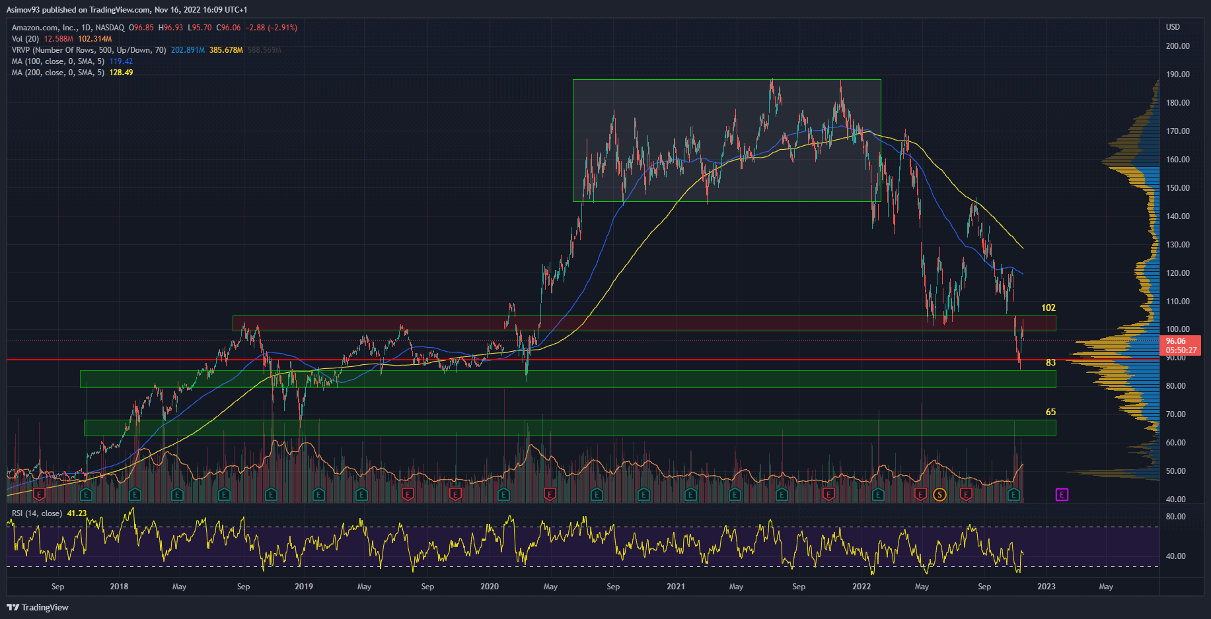Click the 2022 label on the time axis
The height and width of the screenshot is (619, 1211).
(x=862, y=587)
